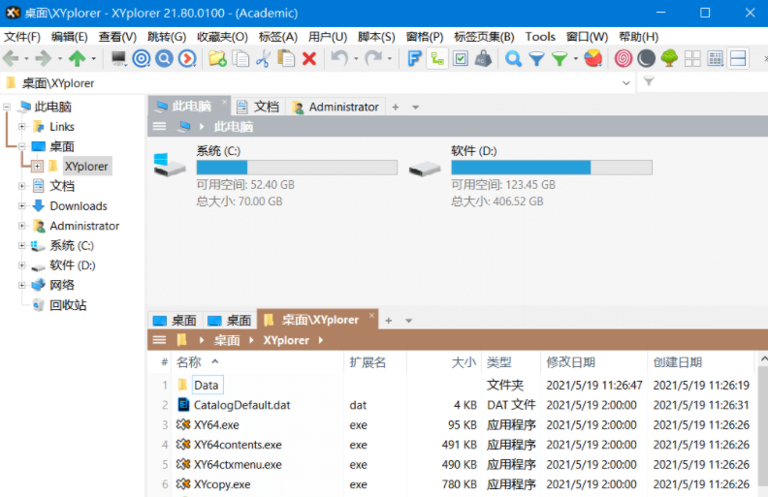Create a new folder with toolbar icon

click(x=217, y=58)
